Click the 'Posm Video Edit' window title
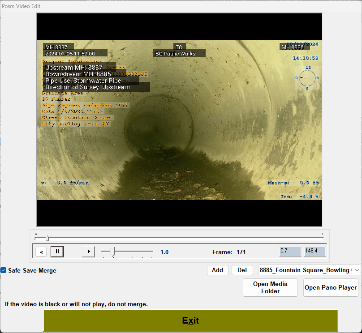362x333 pixels. [x=21, y=6]
